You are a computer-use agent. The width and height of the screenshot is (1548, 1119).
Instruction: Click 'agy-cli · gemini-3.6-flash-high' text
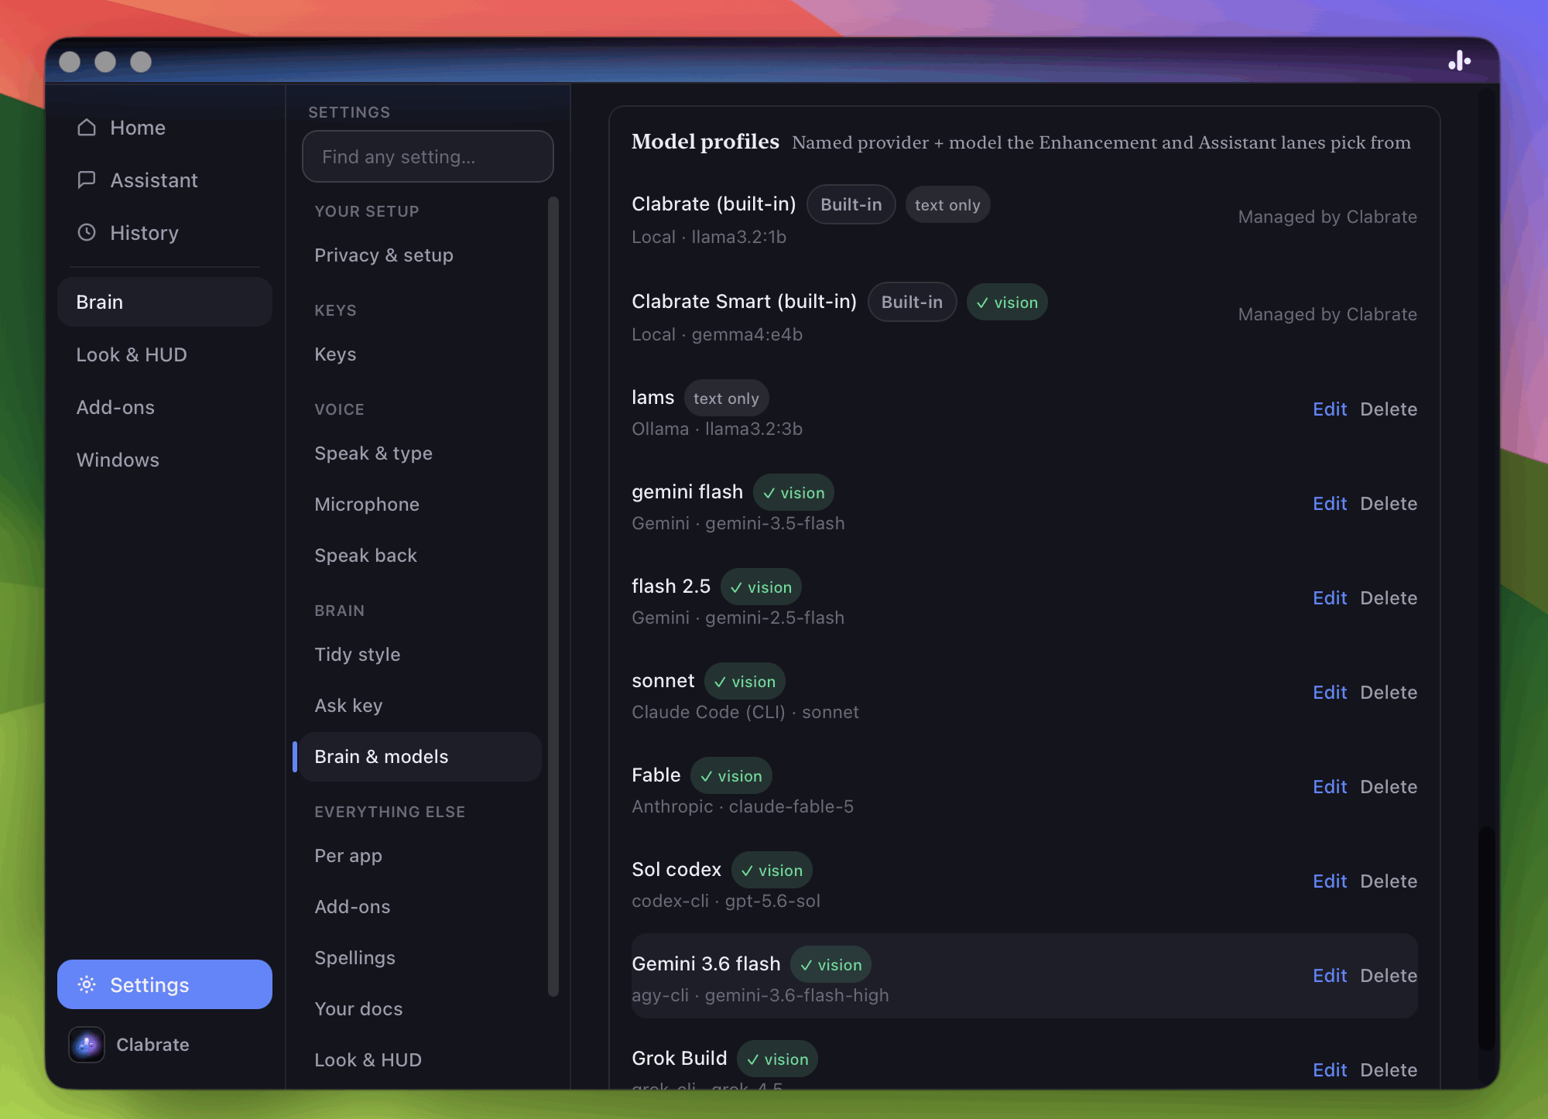point(760,995)
